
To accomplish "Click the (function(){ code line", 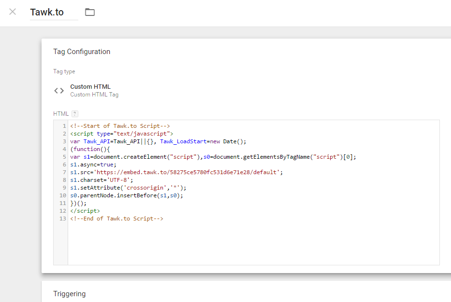I will point(90,149).
